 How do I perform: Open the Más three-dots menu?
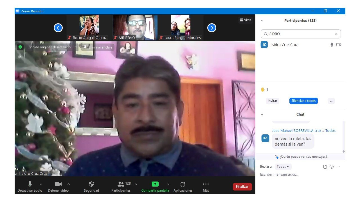pos(206,184)
